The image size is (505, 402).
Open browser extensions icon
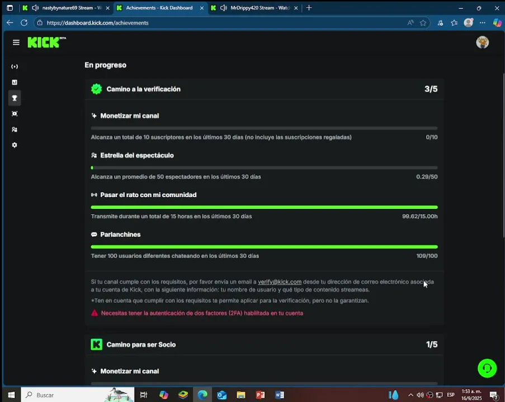pos(440,23)
